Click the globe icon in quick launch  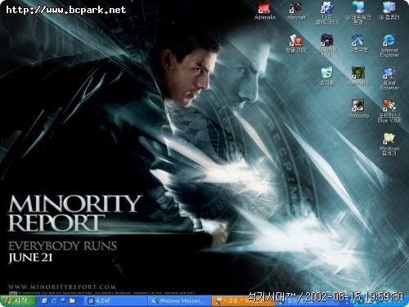pyautogui.click(x=63, y=300)
